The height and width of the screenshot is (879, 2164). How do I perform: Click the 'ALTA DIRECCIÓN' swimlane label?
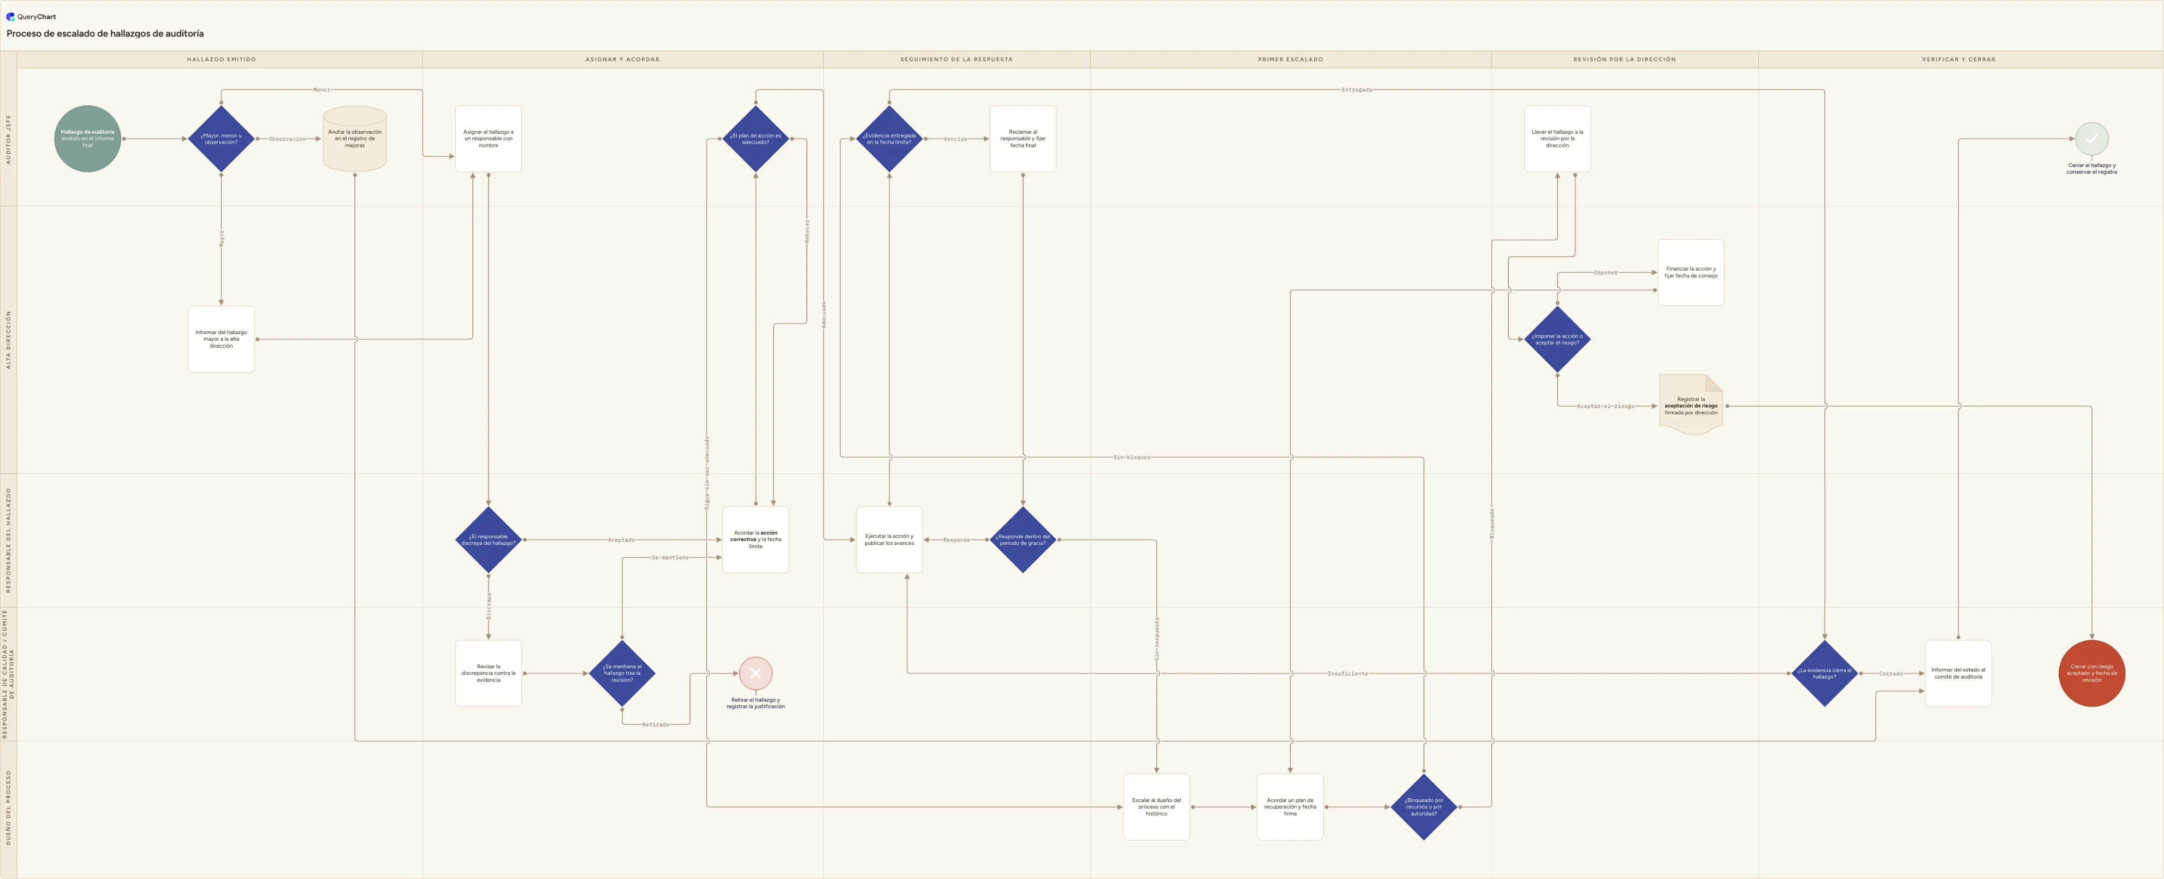coord(8,340)
